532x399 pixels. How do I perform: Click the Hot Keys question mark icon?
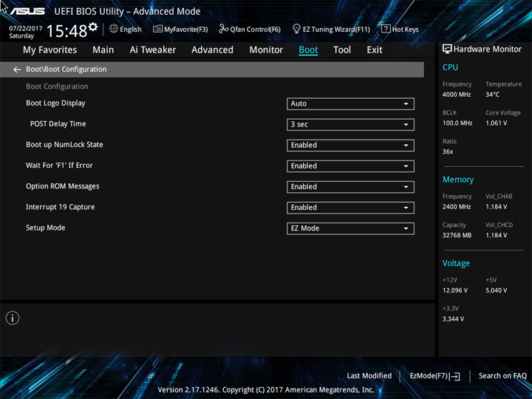[386, 29]
